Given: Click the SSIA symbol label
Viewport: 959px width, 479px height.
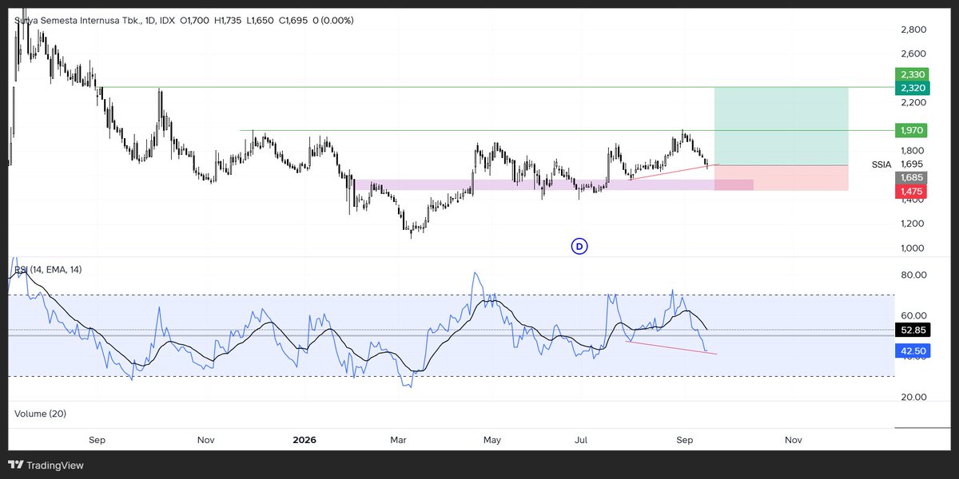Looking at the screenshot, I should 881,164.
